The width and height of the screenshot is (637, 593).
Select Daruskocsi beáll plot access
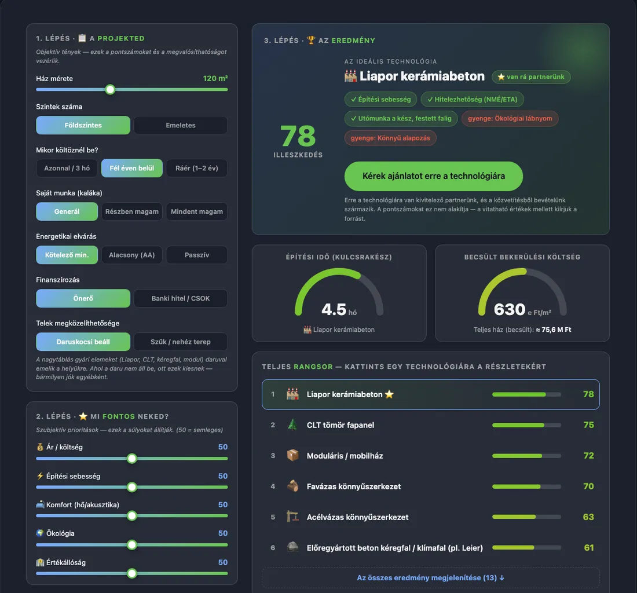[83, 342]
